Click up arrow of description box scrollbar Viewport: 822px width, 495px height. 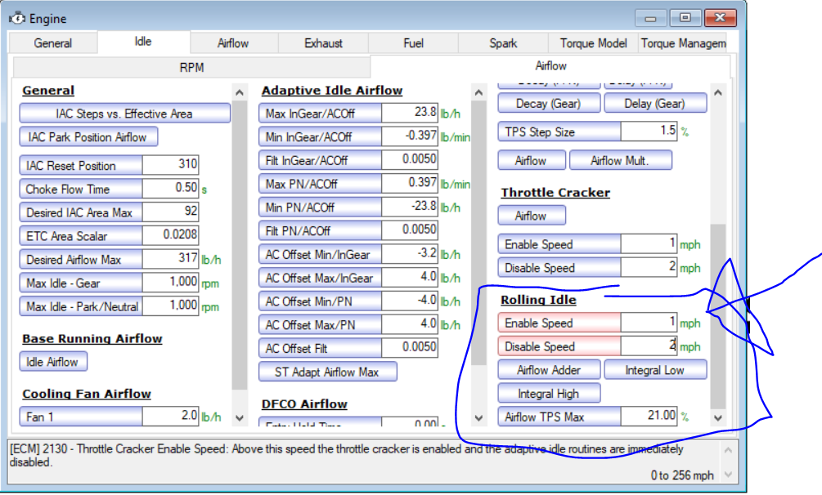(x=728, y=450)
